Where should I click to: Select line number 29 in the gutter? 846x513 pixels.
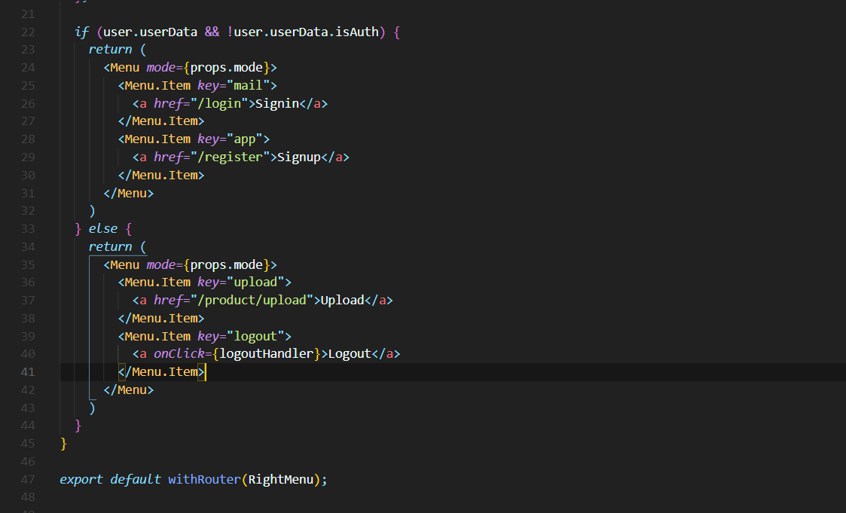[x=28, y=157]
